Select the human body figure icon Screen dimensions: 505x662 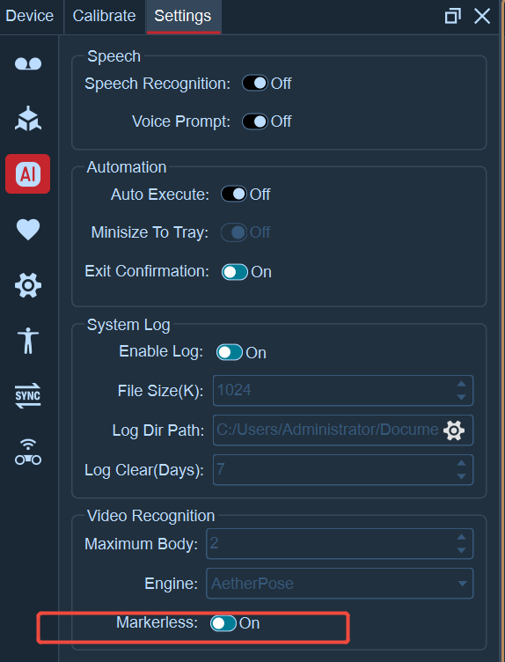(x=28, y=341)
